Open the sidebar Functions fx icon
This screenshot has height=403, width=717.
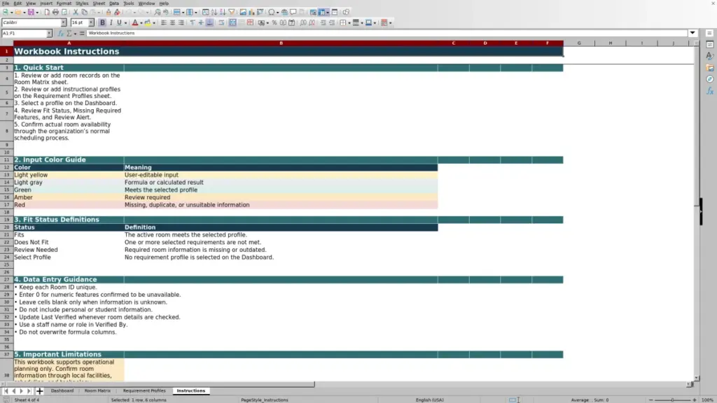coord(710,91)
